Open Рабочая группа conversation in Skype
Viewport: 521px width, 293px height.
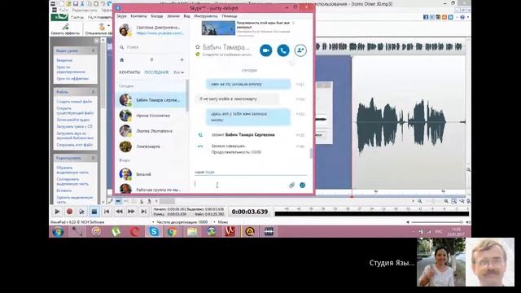[x=151, y=189]
